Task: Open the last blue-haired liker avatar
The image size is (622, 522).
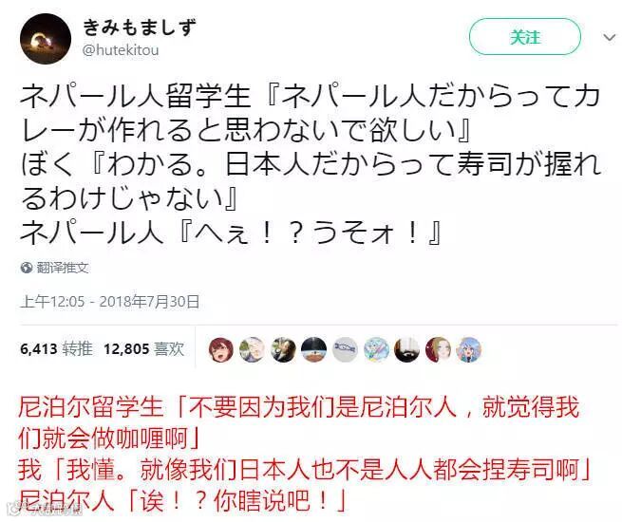Action: 469,350
